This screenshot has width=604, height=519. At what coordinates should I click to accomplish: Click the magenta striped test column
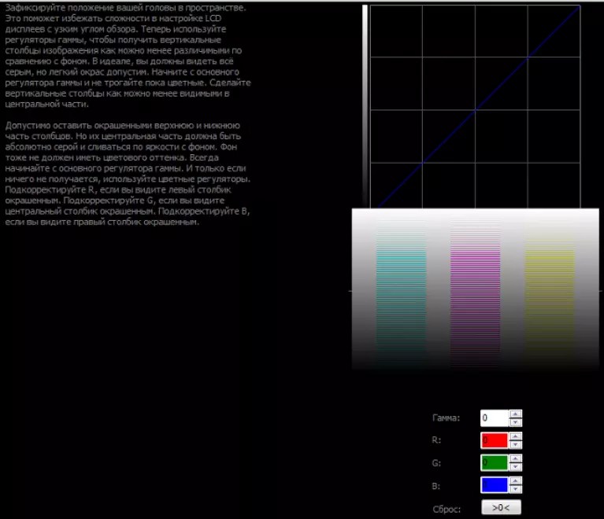[476, 293]
